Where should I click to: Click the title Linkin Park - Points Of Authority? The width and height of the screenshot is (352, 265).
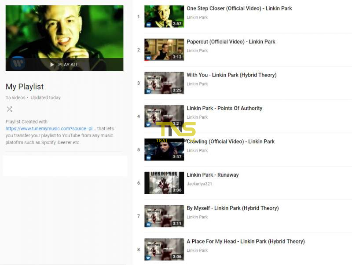[224, 108]
